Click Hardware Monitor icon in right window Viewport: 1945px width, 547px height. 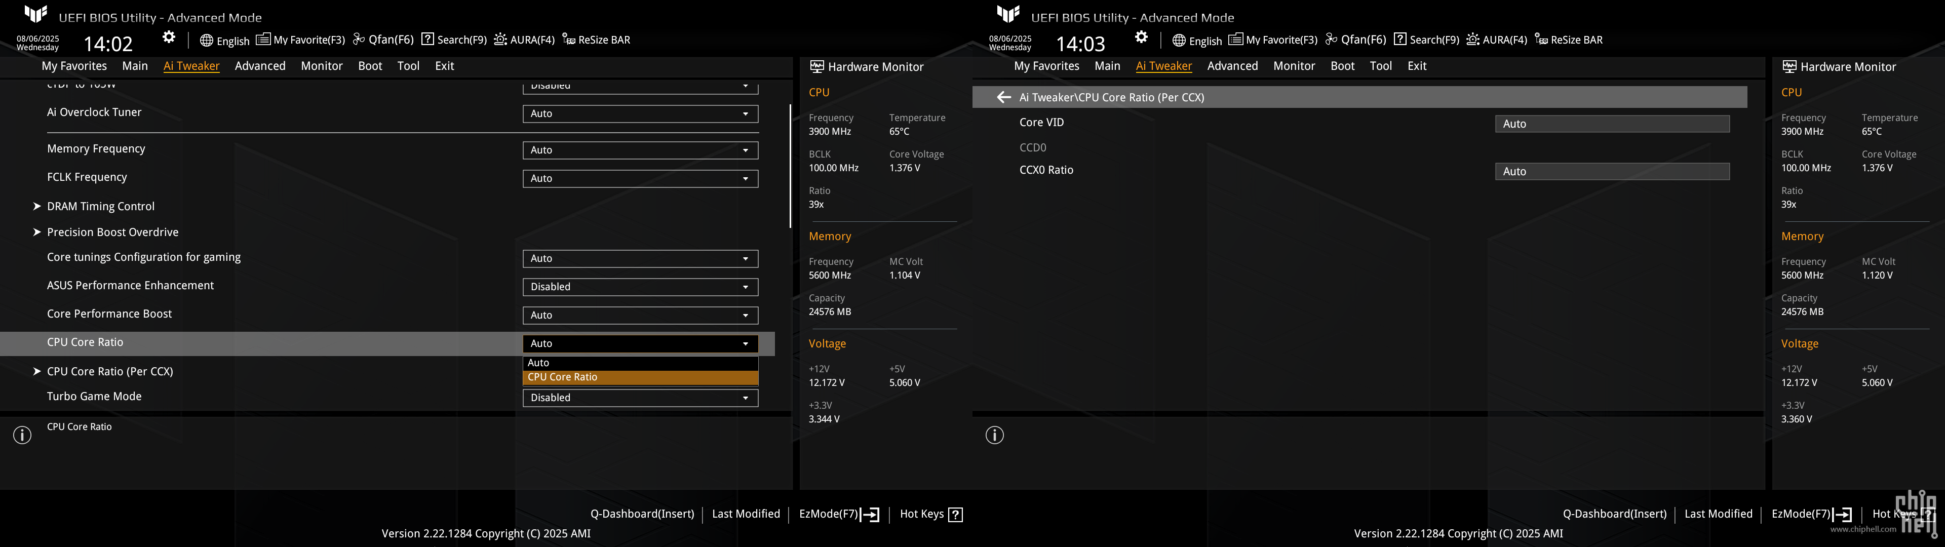[1790, 66]
